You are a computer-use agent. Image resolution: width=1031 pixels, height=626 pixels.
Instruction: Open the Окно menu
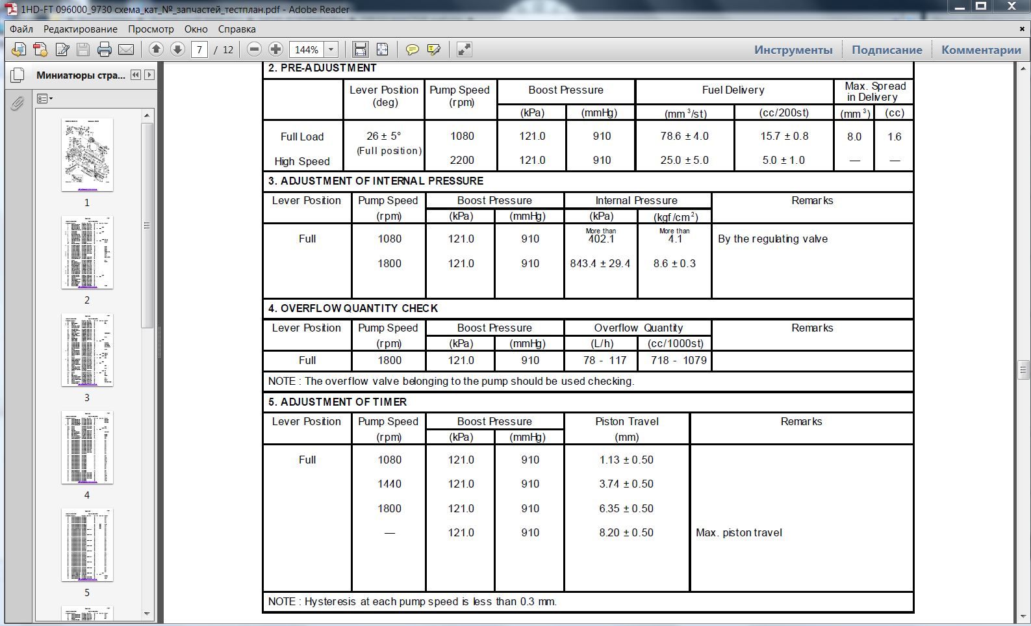(196, 29)
